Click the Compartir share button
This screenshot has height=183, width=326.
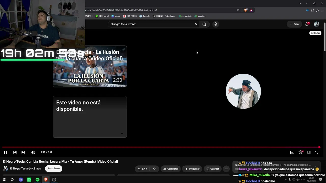click(171, 169)
